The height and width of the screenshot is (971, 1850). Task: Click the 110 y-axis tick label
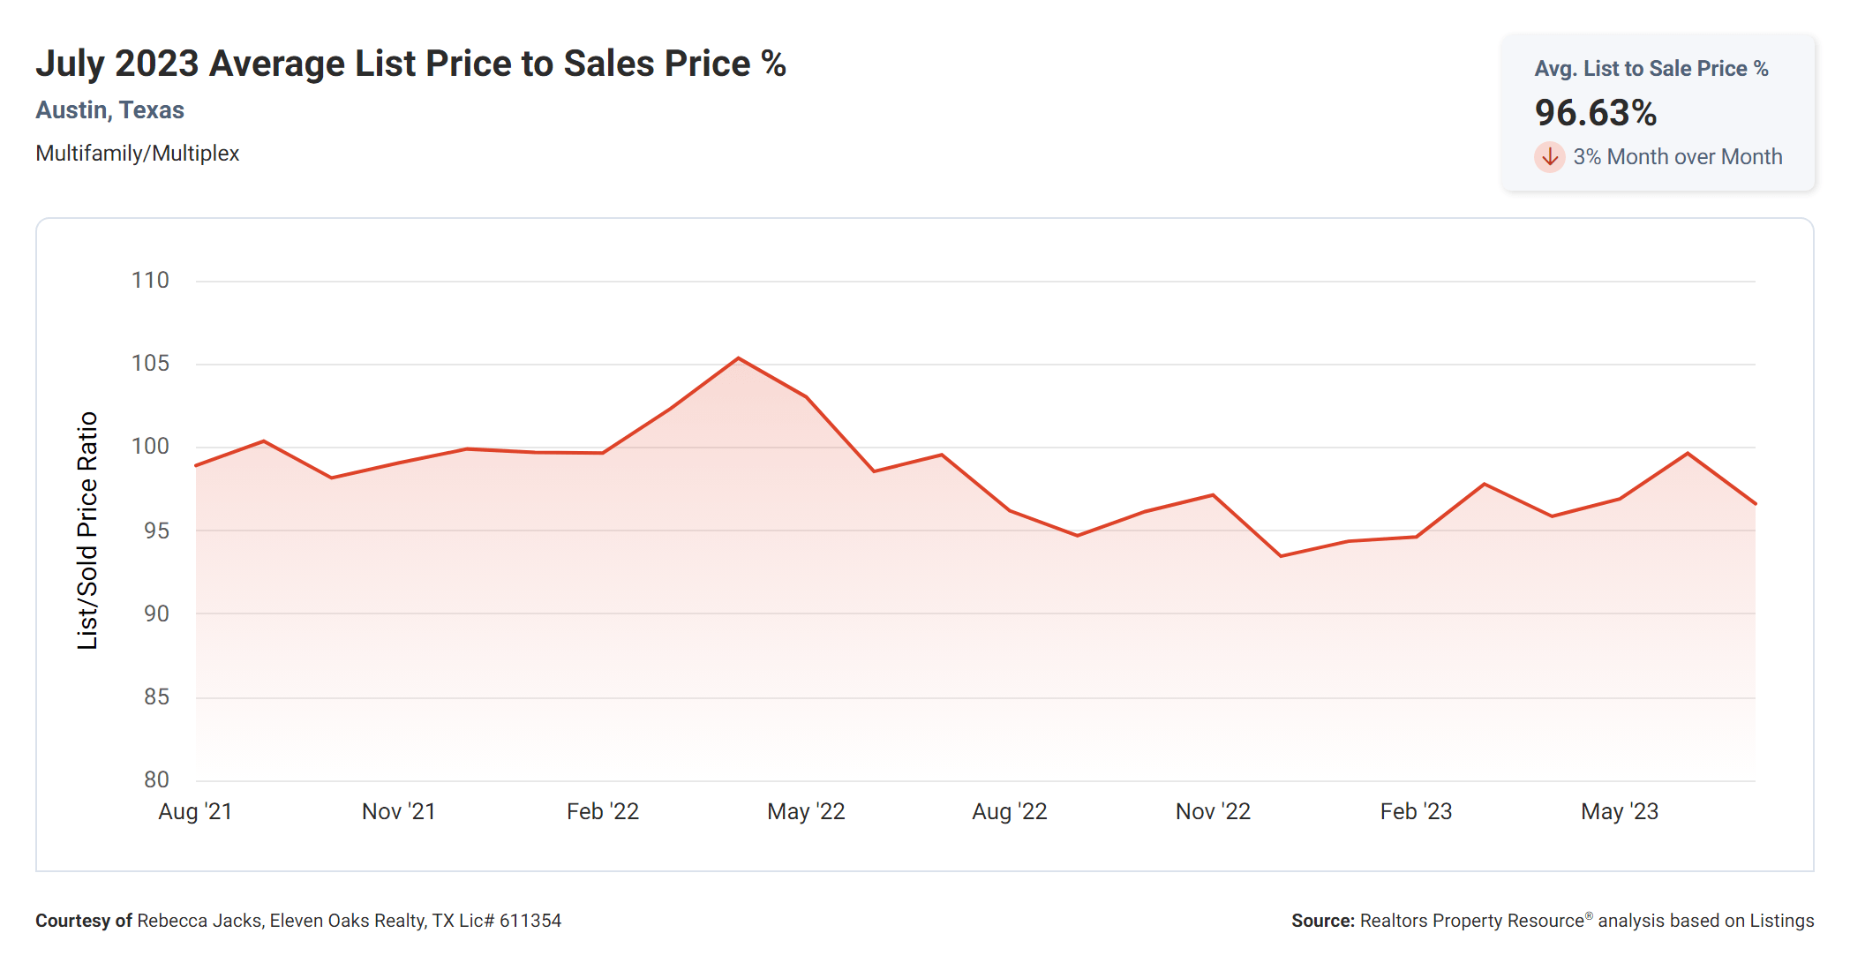pyautogui.click(x=150, y=281)
